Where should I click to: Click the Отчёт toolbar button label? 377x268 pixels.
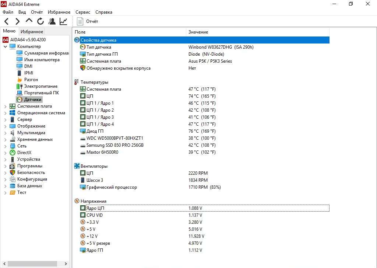coord(92,21)
